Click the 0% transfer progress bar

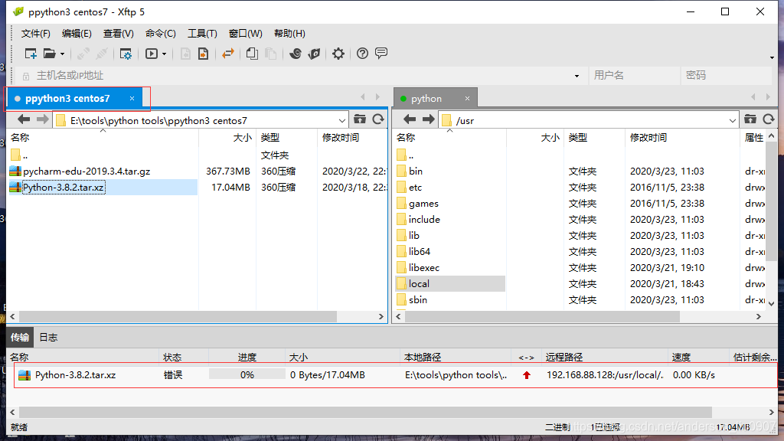[247, 374]
